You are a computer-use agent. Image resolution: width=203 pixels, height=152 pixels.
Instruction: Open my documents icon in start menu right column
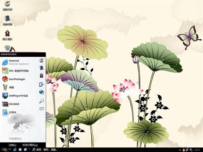click(42, 60)
